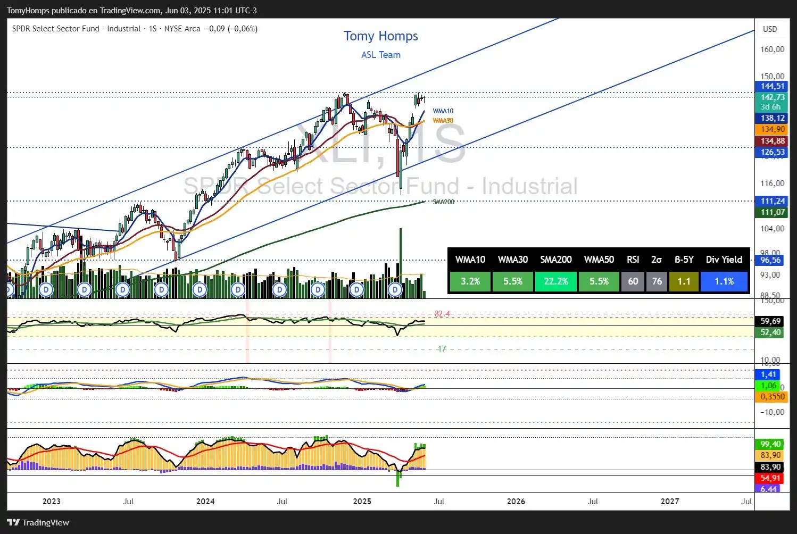The image size is (797, 534).
Task: Click the red 82.4 RSI level label
Action: point(442,314)
